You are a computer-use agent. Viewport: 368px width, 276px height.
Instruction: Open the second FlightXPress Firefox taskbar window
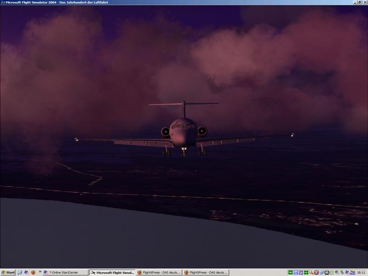point(206,272)
